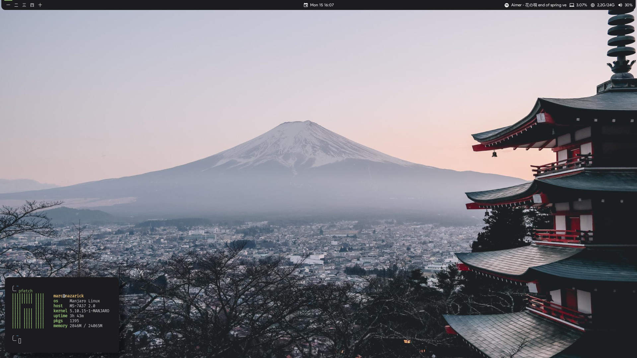Click the 2,2G/24G memory readout
Screen dimensions: 637x358
[x=606, y=5]
